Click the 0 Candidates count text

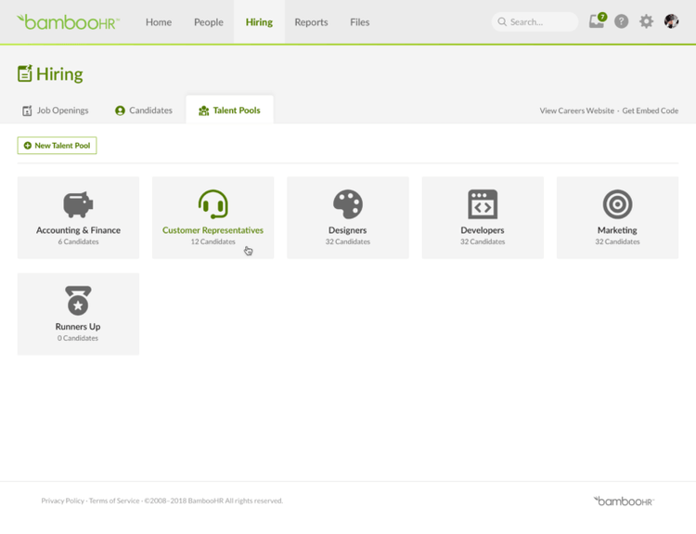tap(78, 338)
